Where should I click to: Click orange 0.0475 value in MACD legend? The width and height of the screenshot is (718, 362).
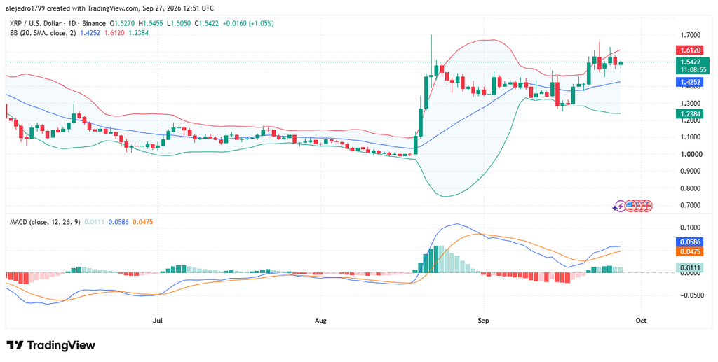[x=143, y=222]
